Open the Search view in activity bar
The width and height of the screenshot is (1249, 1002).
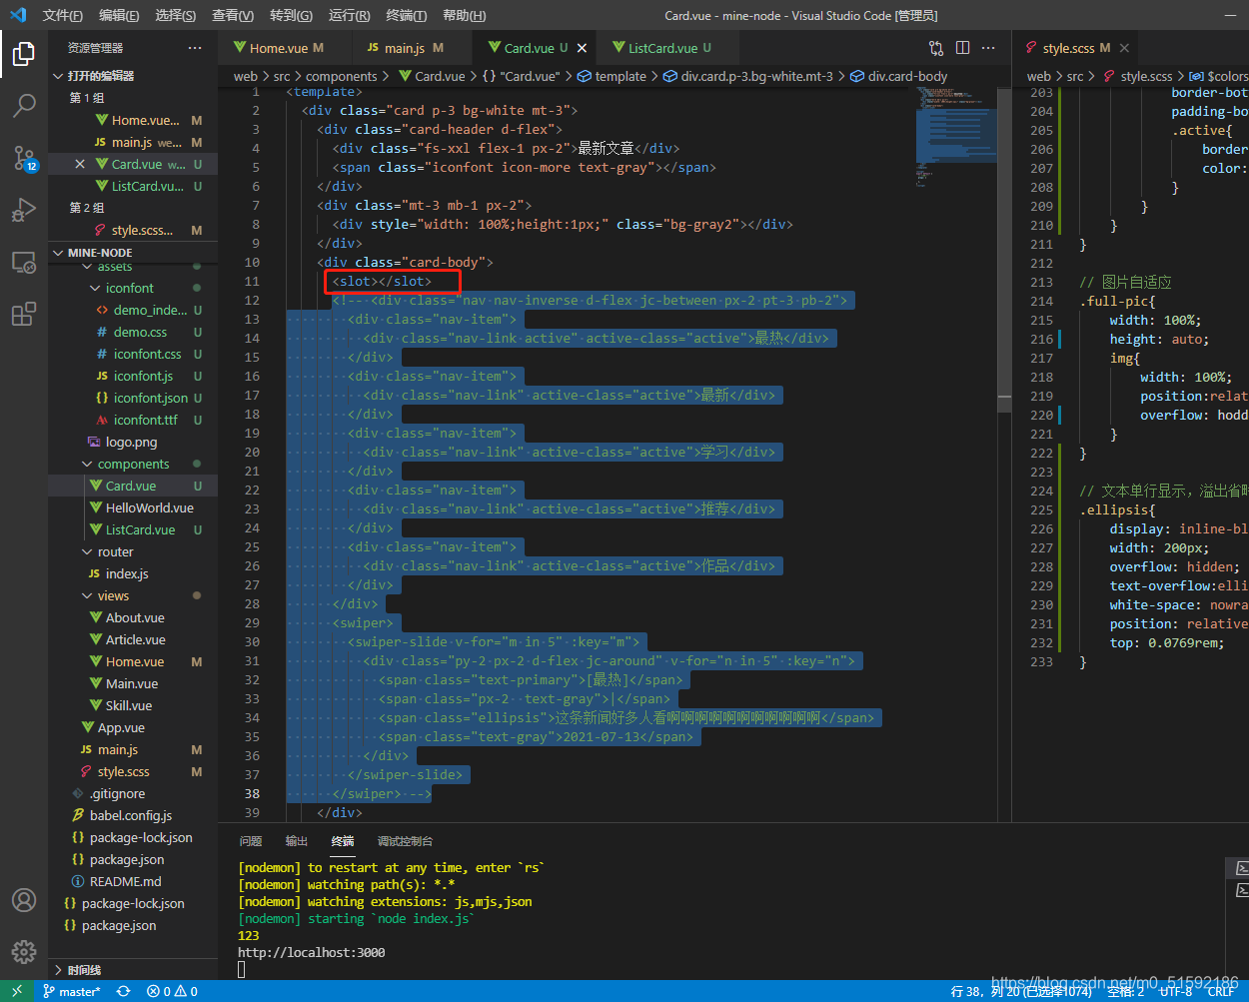(x=24, y=105)
